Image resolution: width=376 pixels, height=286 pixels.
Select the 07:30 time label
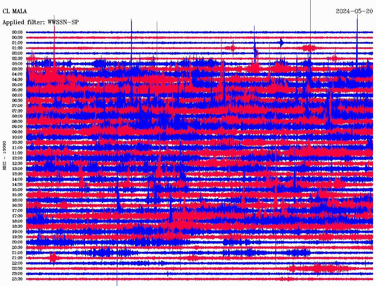click(17, 111)
